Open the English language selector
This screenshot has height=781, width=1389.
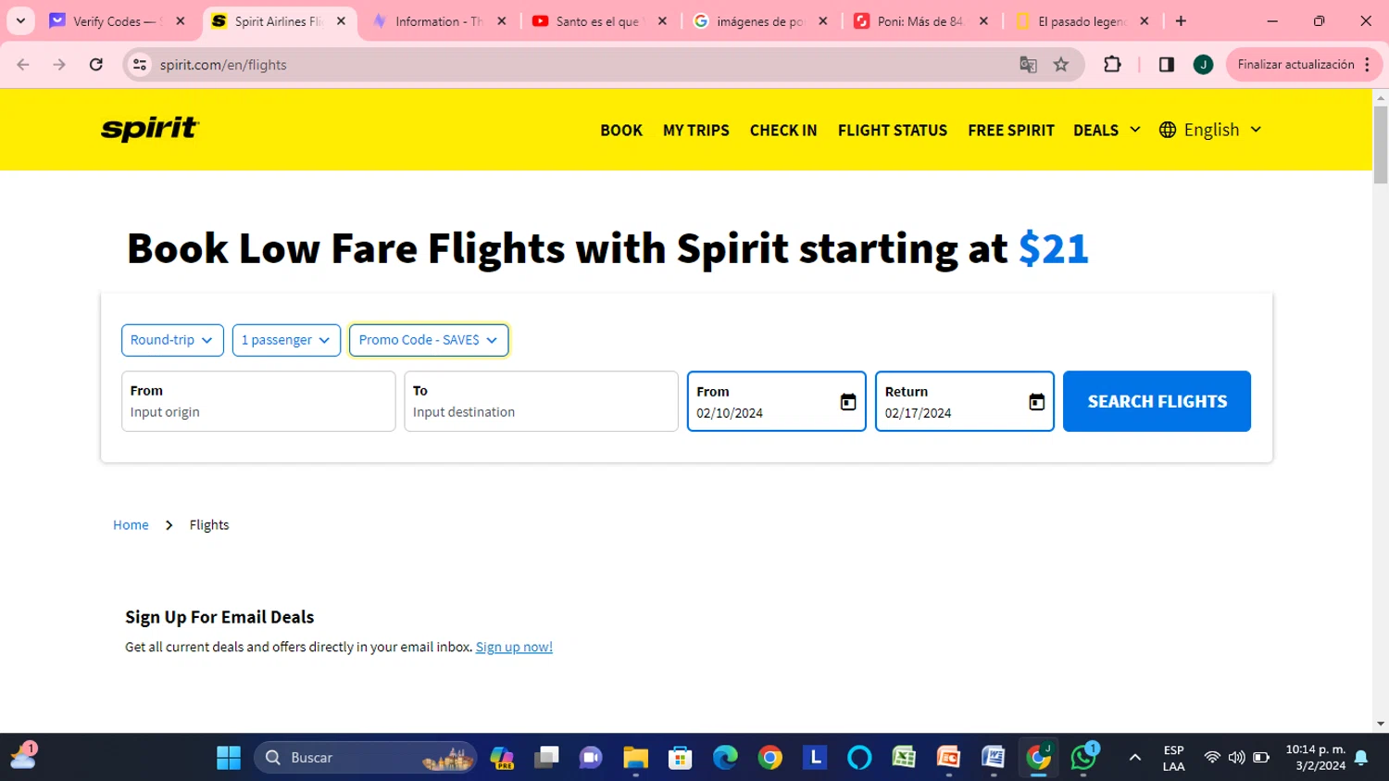[x=1210, y=130]
